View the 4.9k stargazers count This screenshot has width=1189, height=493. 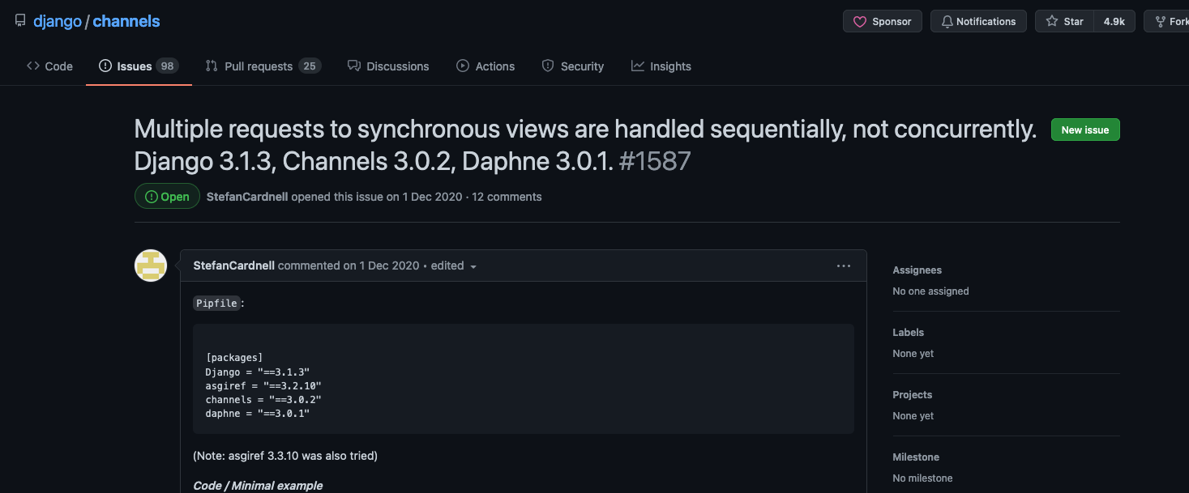pyautogui.click(x=1114, y=21)
